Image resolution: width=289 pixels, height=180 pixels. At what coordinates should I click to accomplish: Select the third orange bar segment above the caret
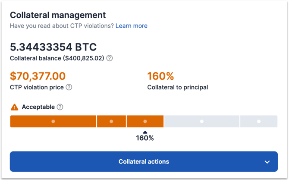pyautogui.click(x=145, y=121)
